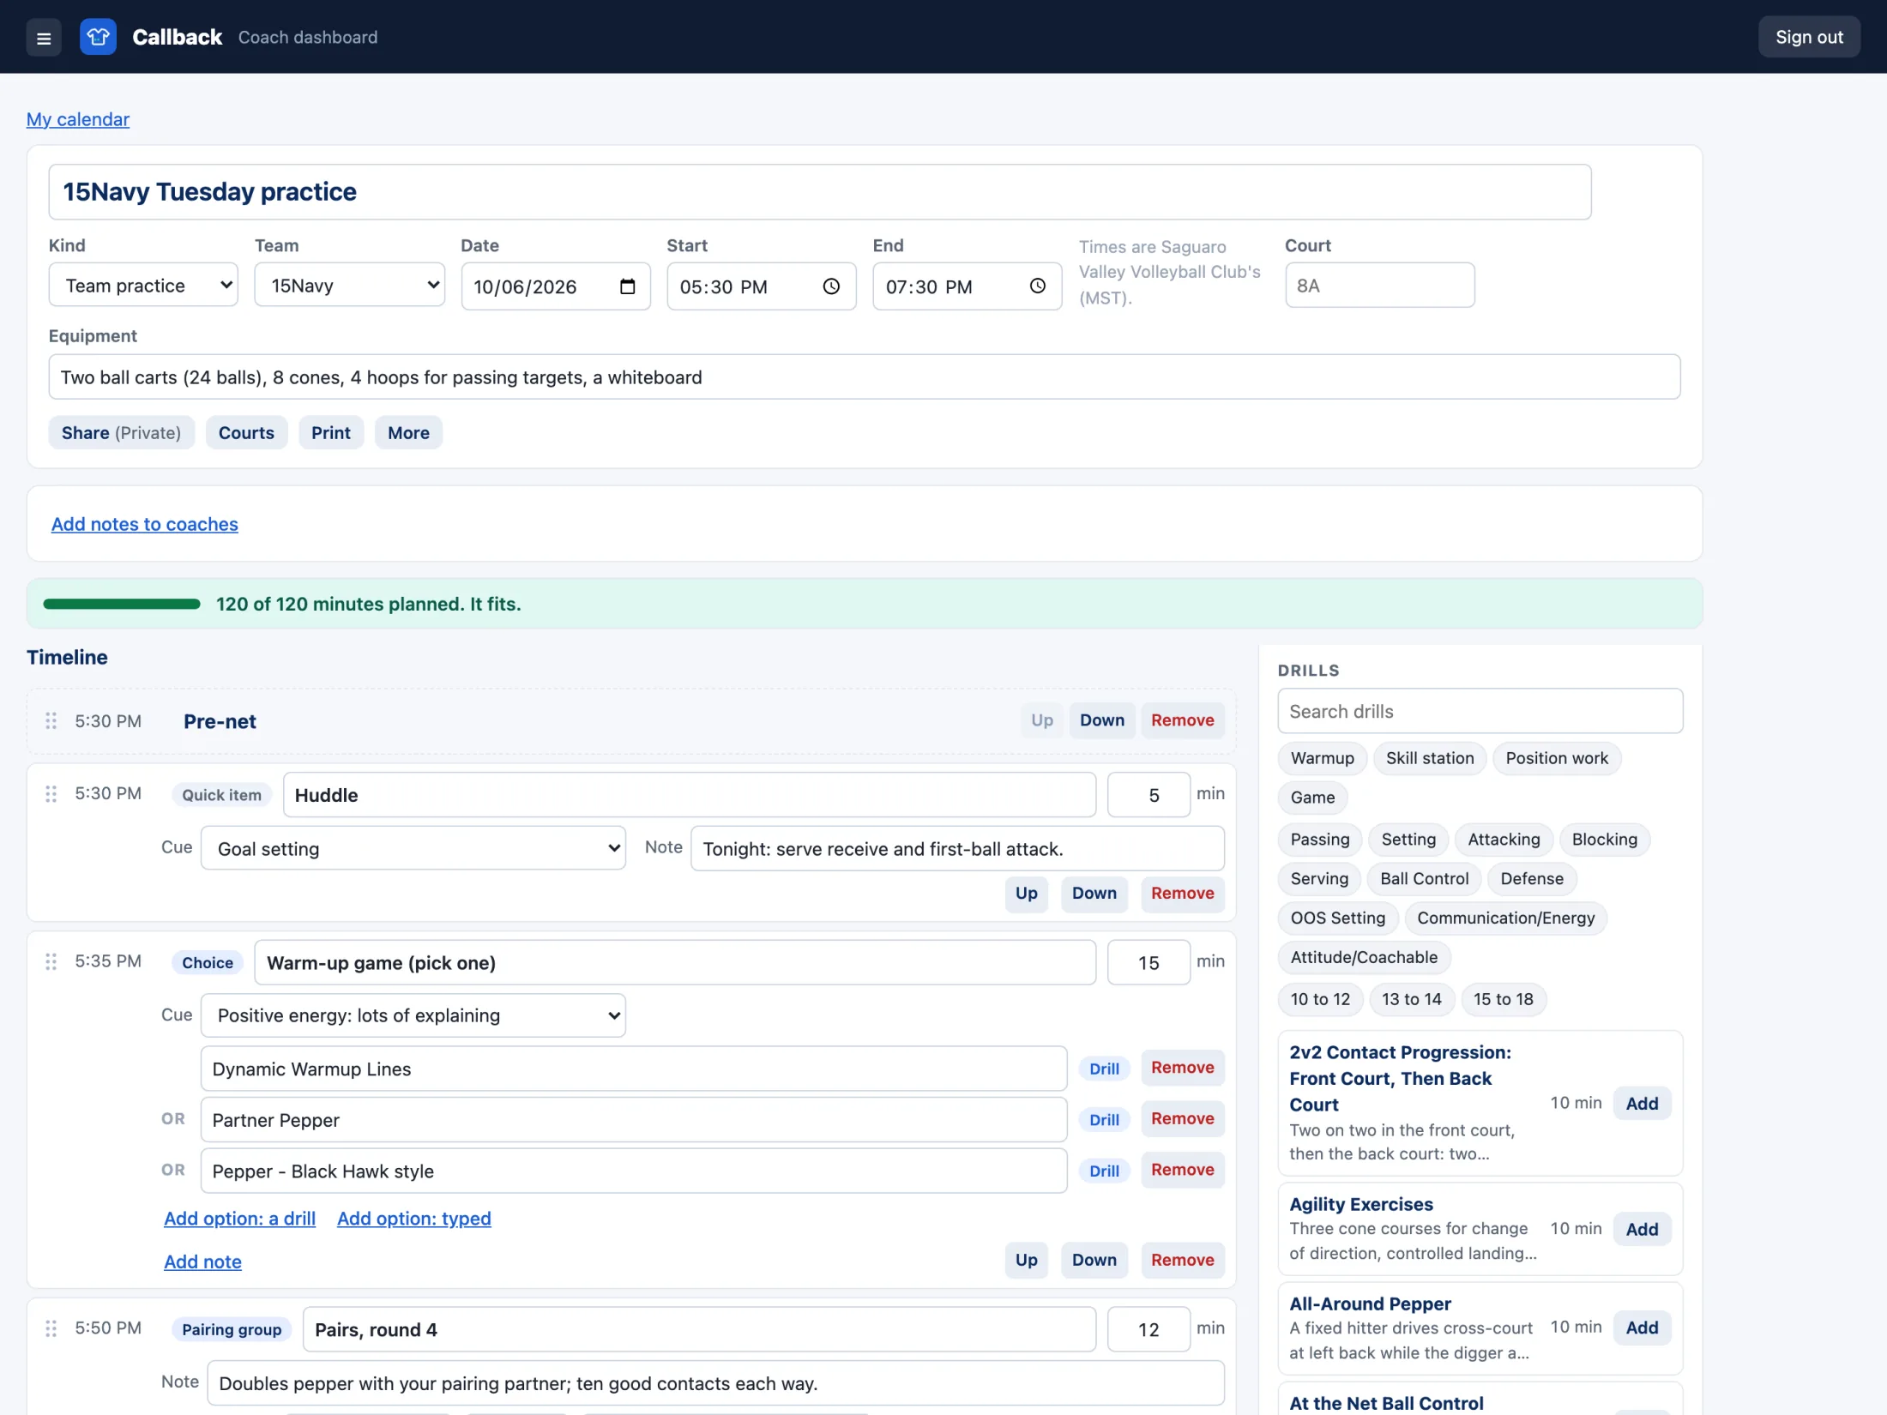The image size is (1887, 1415).
Task: Toggle the Communication/Energy filter chip
Action: click(x=1505, y=918)
